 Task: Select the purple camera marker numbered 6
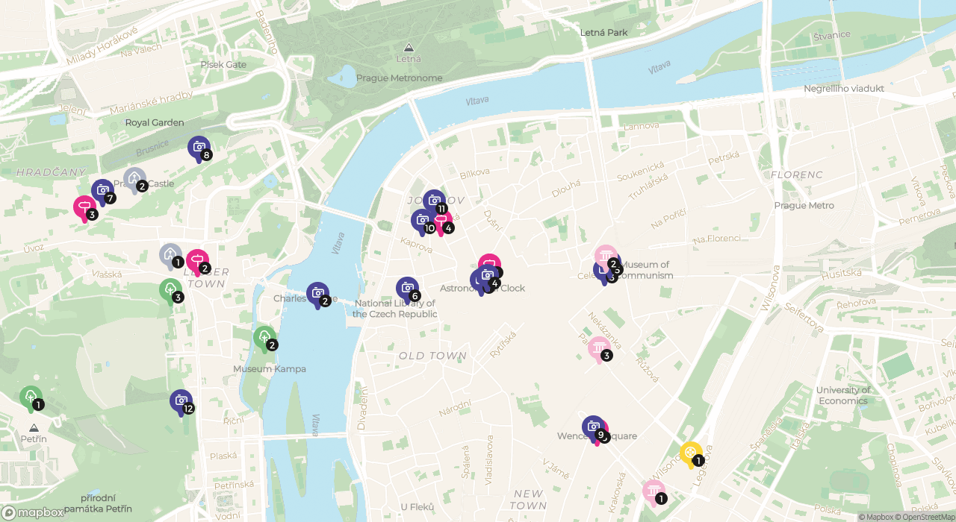tap(407, 289)
